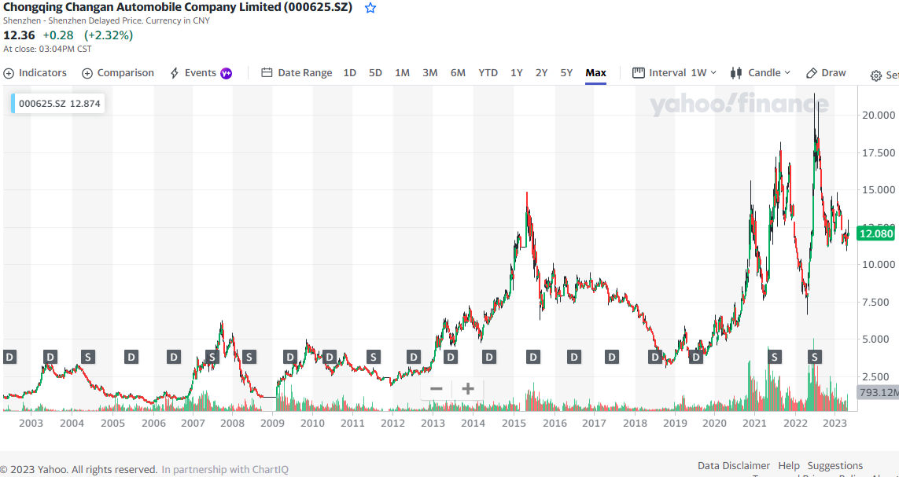Activate the Draw tool
This screenshot has width=899, height=477.
826,73
